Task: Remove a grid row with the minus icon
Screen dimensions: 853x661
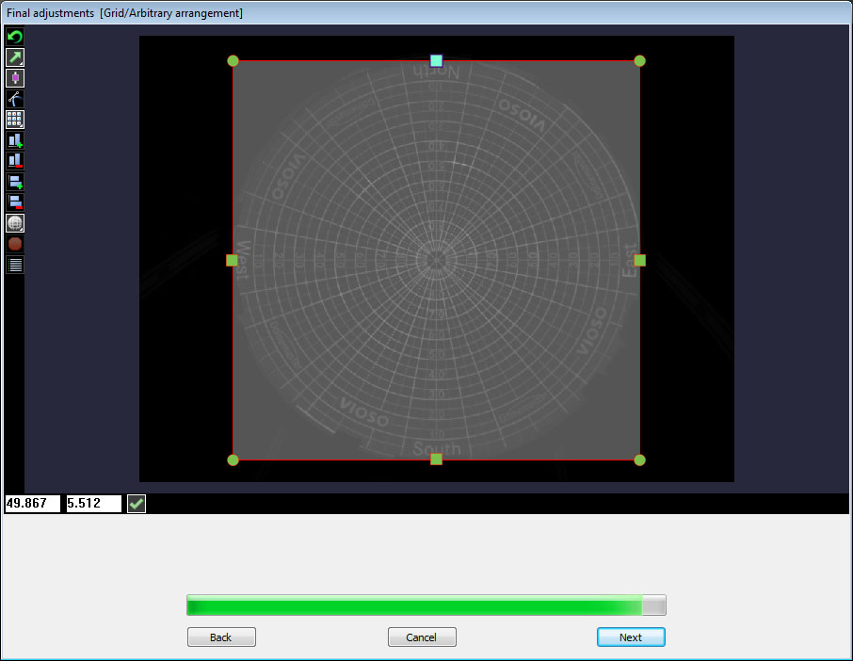Action: [x=15, y=202]
